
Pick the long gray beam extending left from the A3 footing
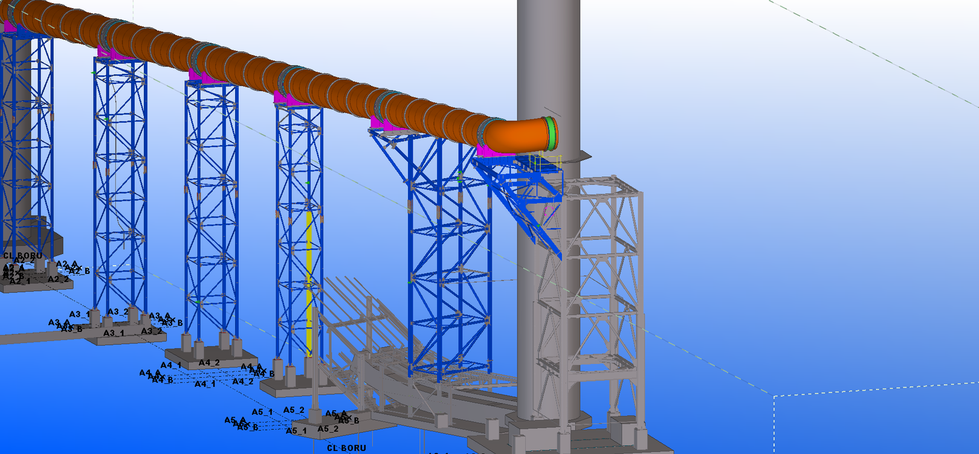click(36, 337)
